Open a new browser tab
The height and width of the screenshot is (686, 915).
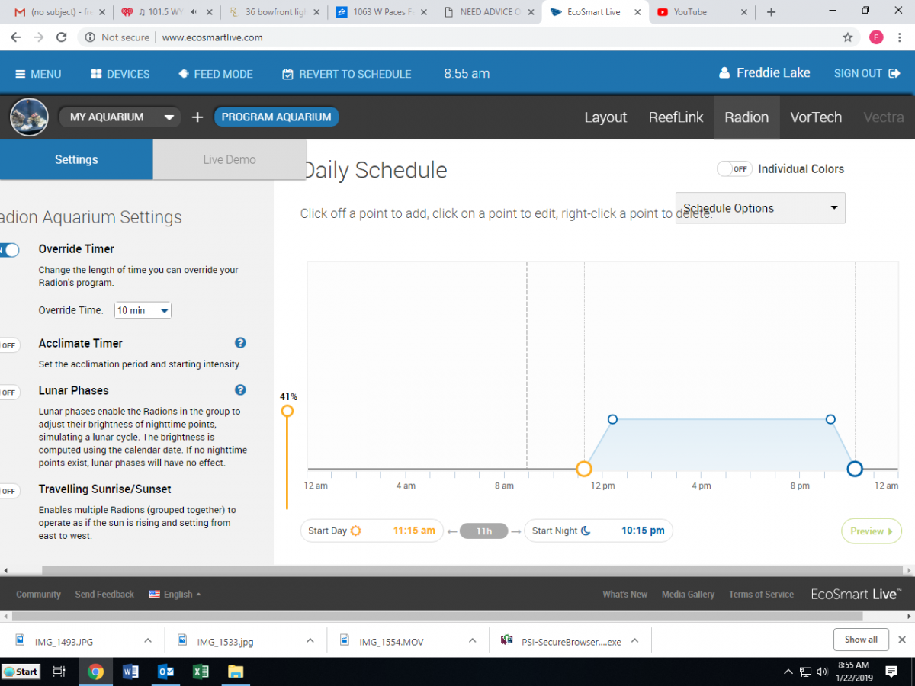[771, 12]
